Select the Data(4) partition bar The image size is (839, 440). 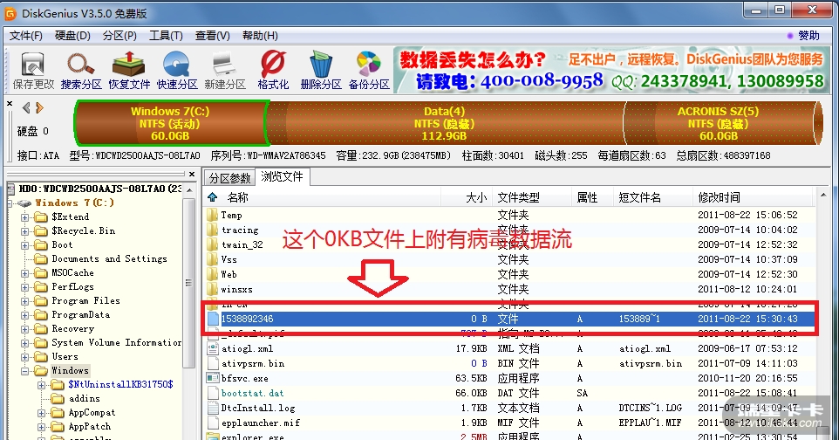(x=444, y=123)
